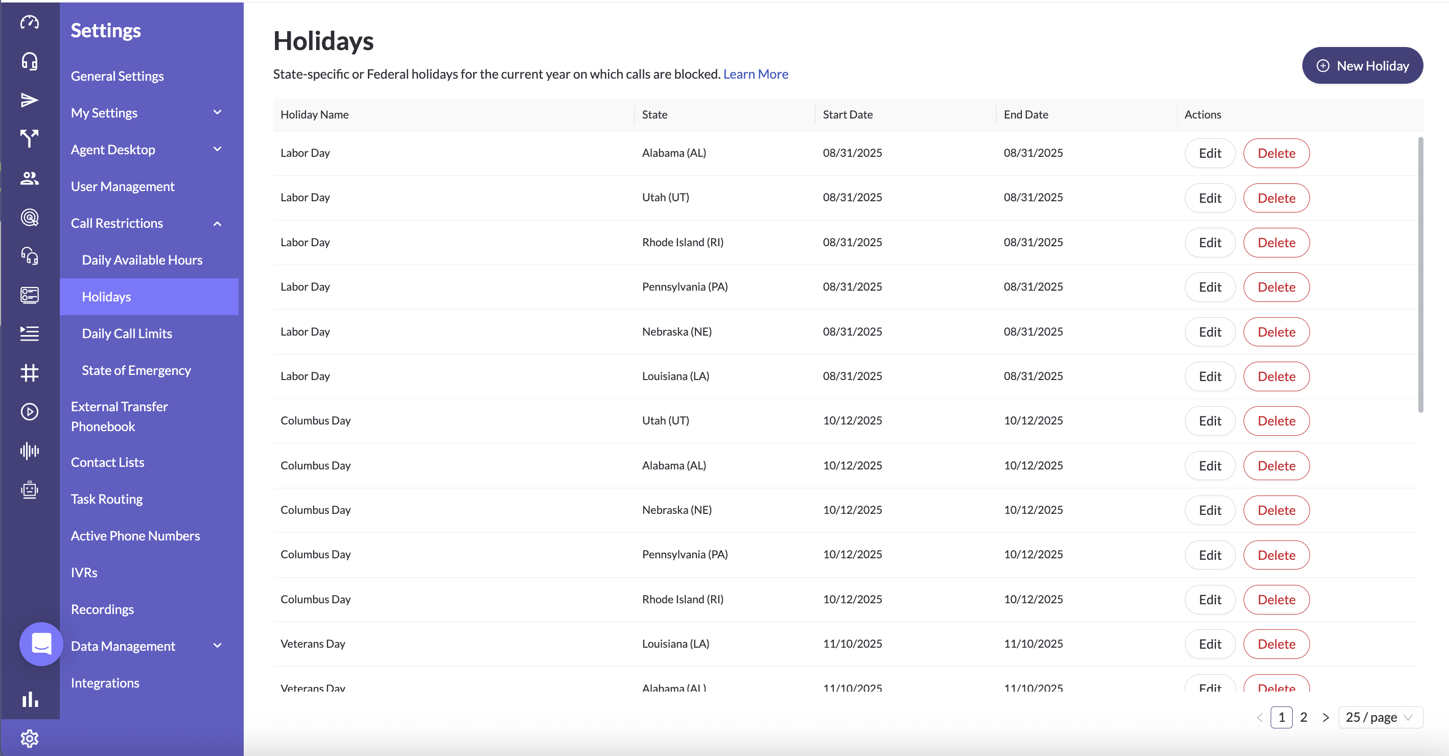Viewport: 1449px width, 756px height.
Task: Click the dashboard speedometer icon
Action: tap(29, 22)
